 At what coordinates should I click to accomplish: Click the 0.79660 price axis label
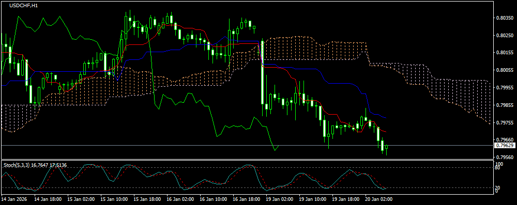click(505, 140)
